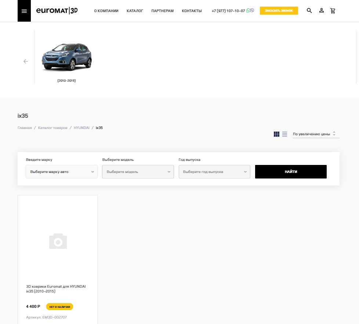Click the ix35 page heading

[23, 116]
